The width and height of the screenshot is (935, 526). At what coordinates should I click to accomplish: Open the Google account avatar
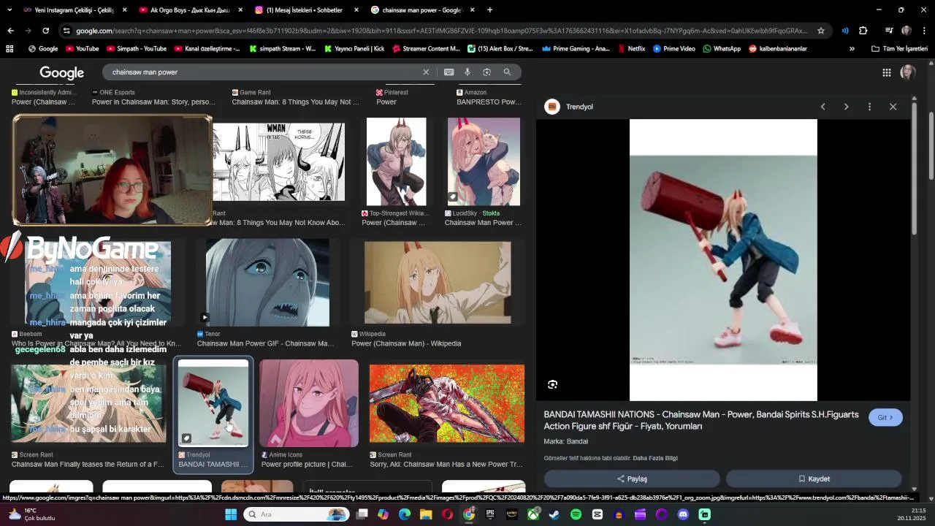pos(908,72)
